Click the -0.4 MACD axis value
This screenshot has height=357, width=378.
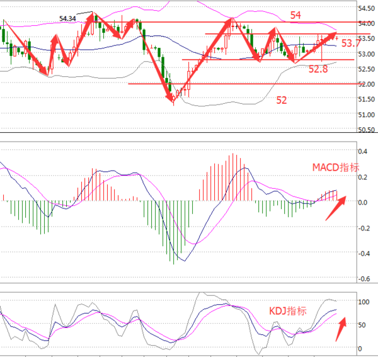click(x=364, y=253)
